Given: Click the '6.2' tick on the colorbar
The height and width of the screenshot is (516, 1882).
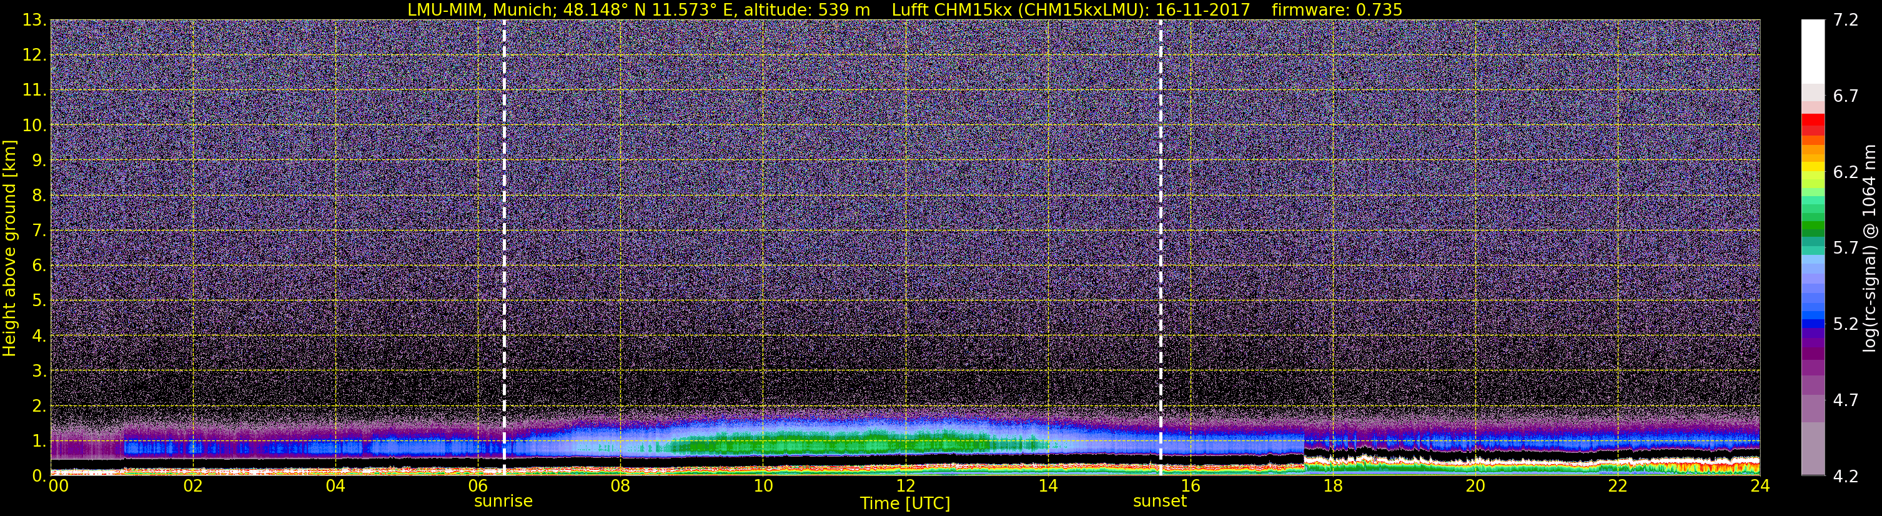Looking at the screenshot, I should 1846,172.
